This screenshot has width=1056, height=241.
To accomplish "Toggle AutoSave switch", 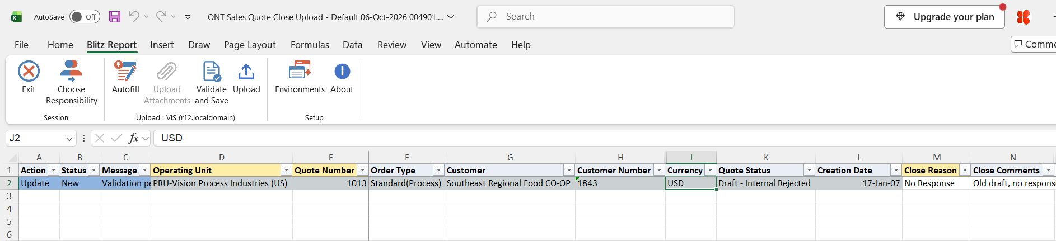I will [x=85, y=17].
